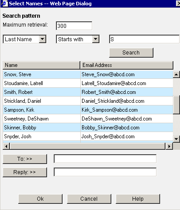Focus the To recipients text box
The width and height of the screenshot is (180, 210).
[105, 159]
